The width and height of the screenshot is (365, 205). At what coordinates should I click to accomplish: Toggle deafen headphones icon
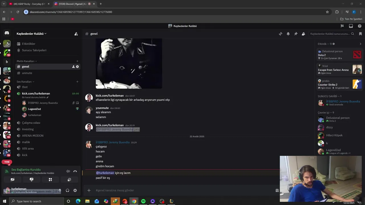click(68, 190)
